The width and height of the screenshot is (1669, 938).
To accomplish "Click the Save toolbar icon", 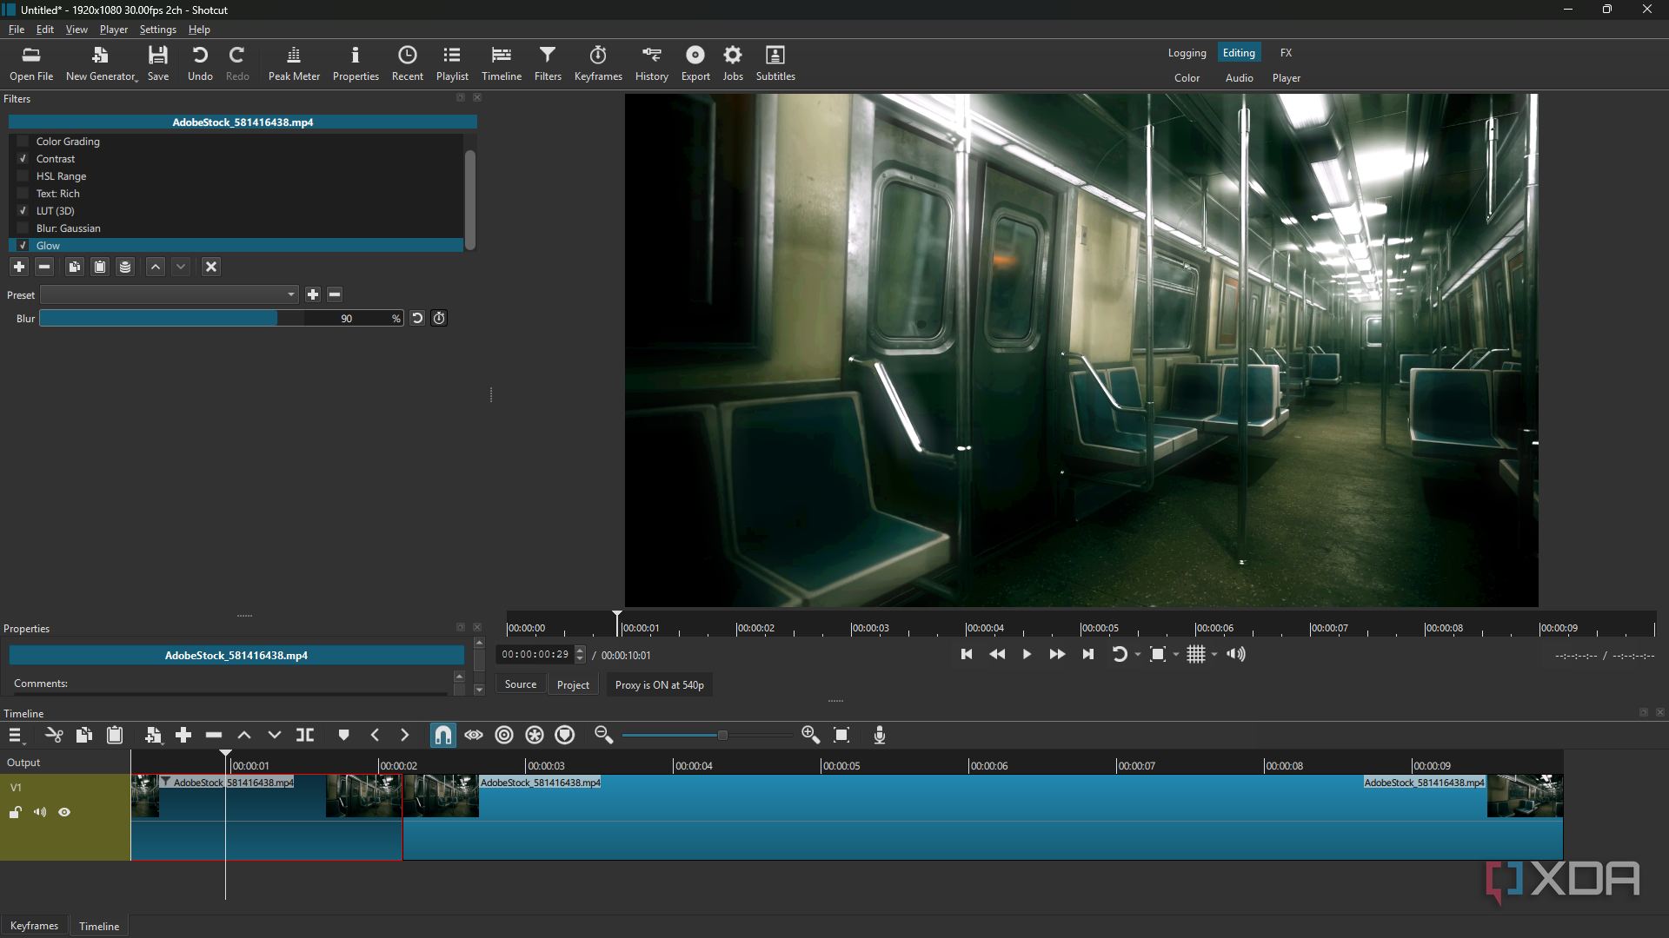I will point(158,63).
